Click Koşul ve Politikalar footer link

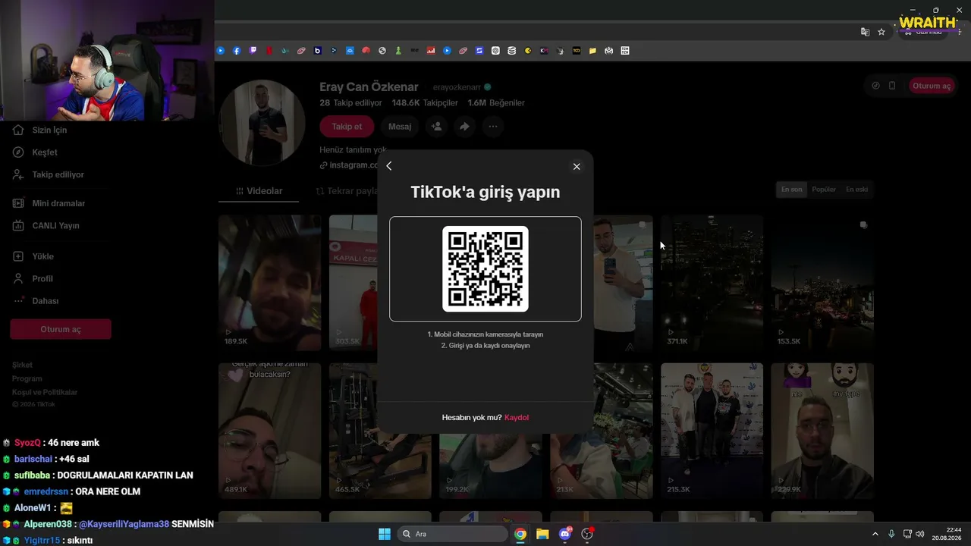click(45, 392)
